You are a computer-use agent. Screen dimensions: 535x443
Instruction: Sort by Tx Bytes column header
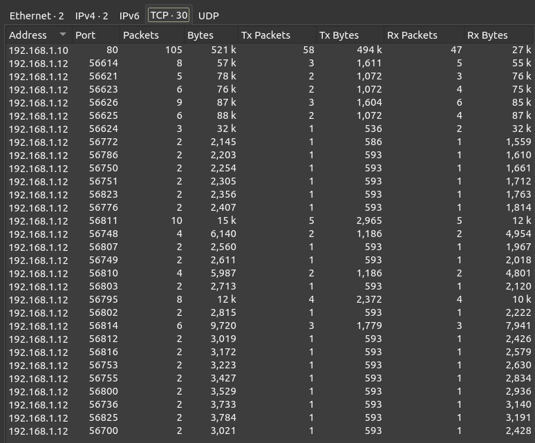(x=339, y=35)
